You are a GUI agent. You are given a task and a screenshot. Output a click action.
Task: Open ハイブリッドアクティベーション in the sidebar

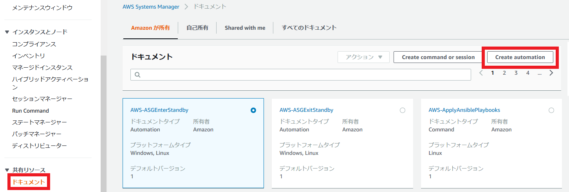(x=50, y=83)
